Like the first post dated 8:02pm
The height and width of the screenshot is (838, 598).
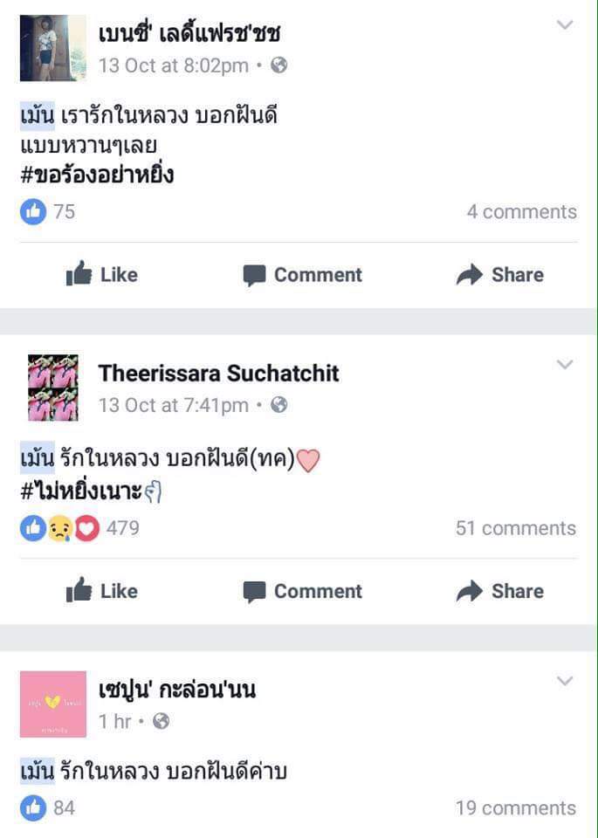(x=101, y=275)
